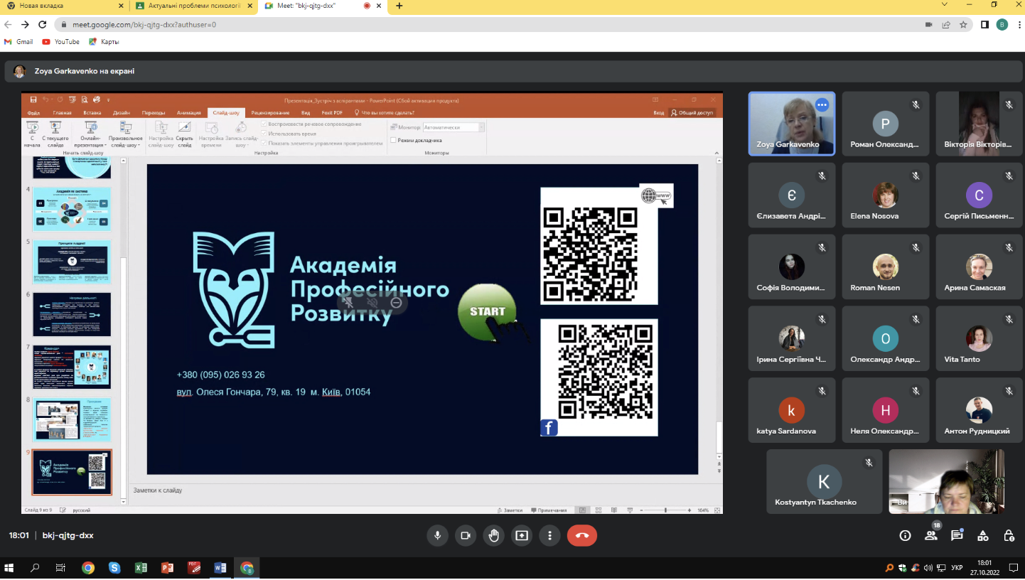Start slideshow from current slide
1025x580 pixels.
tap(55, 134)
